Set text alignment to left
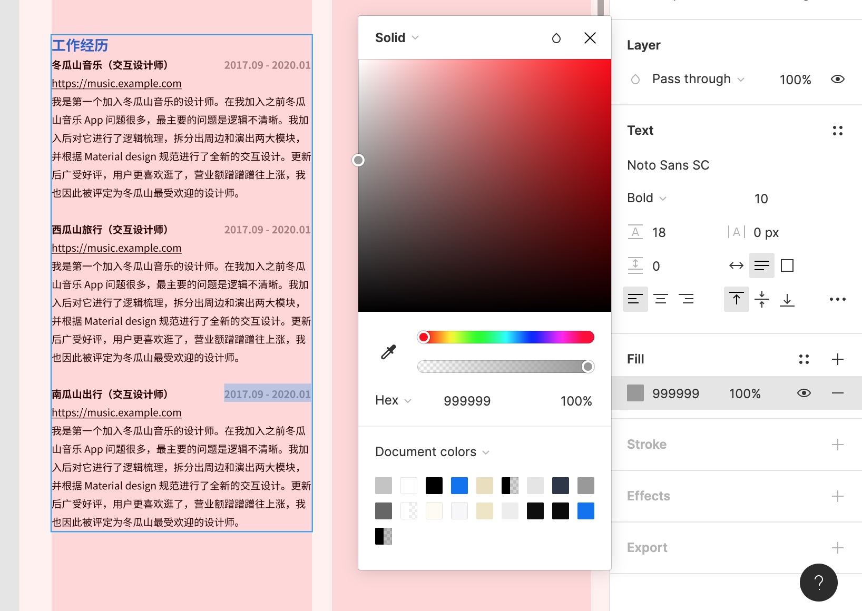This screenshot has width=862, height=611. point(635,299)
